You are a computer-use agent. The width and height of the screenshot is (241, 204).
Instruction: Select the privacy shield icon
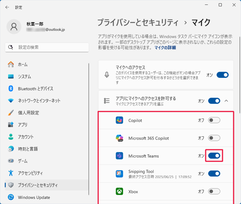point(11,185)
